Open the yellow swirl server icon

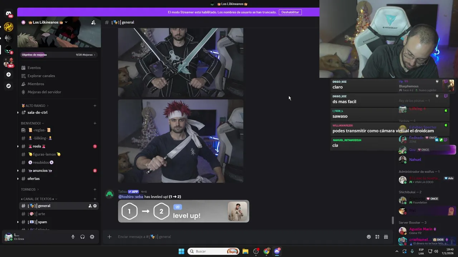tap(9, 27)
